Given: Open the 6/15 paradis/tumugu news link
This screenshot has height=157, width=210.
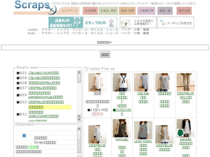Looking at the screenshot, I should 46,97.
